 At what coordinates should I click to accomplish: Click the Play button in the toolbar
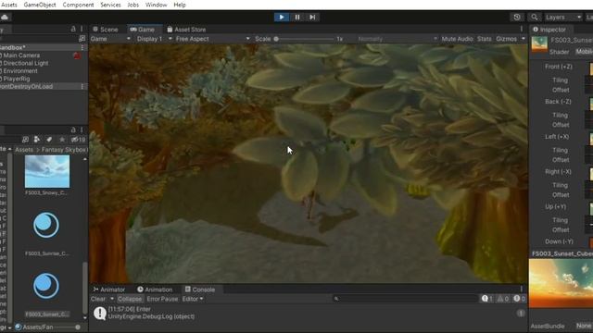tap(282, 17)
